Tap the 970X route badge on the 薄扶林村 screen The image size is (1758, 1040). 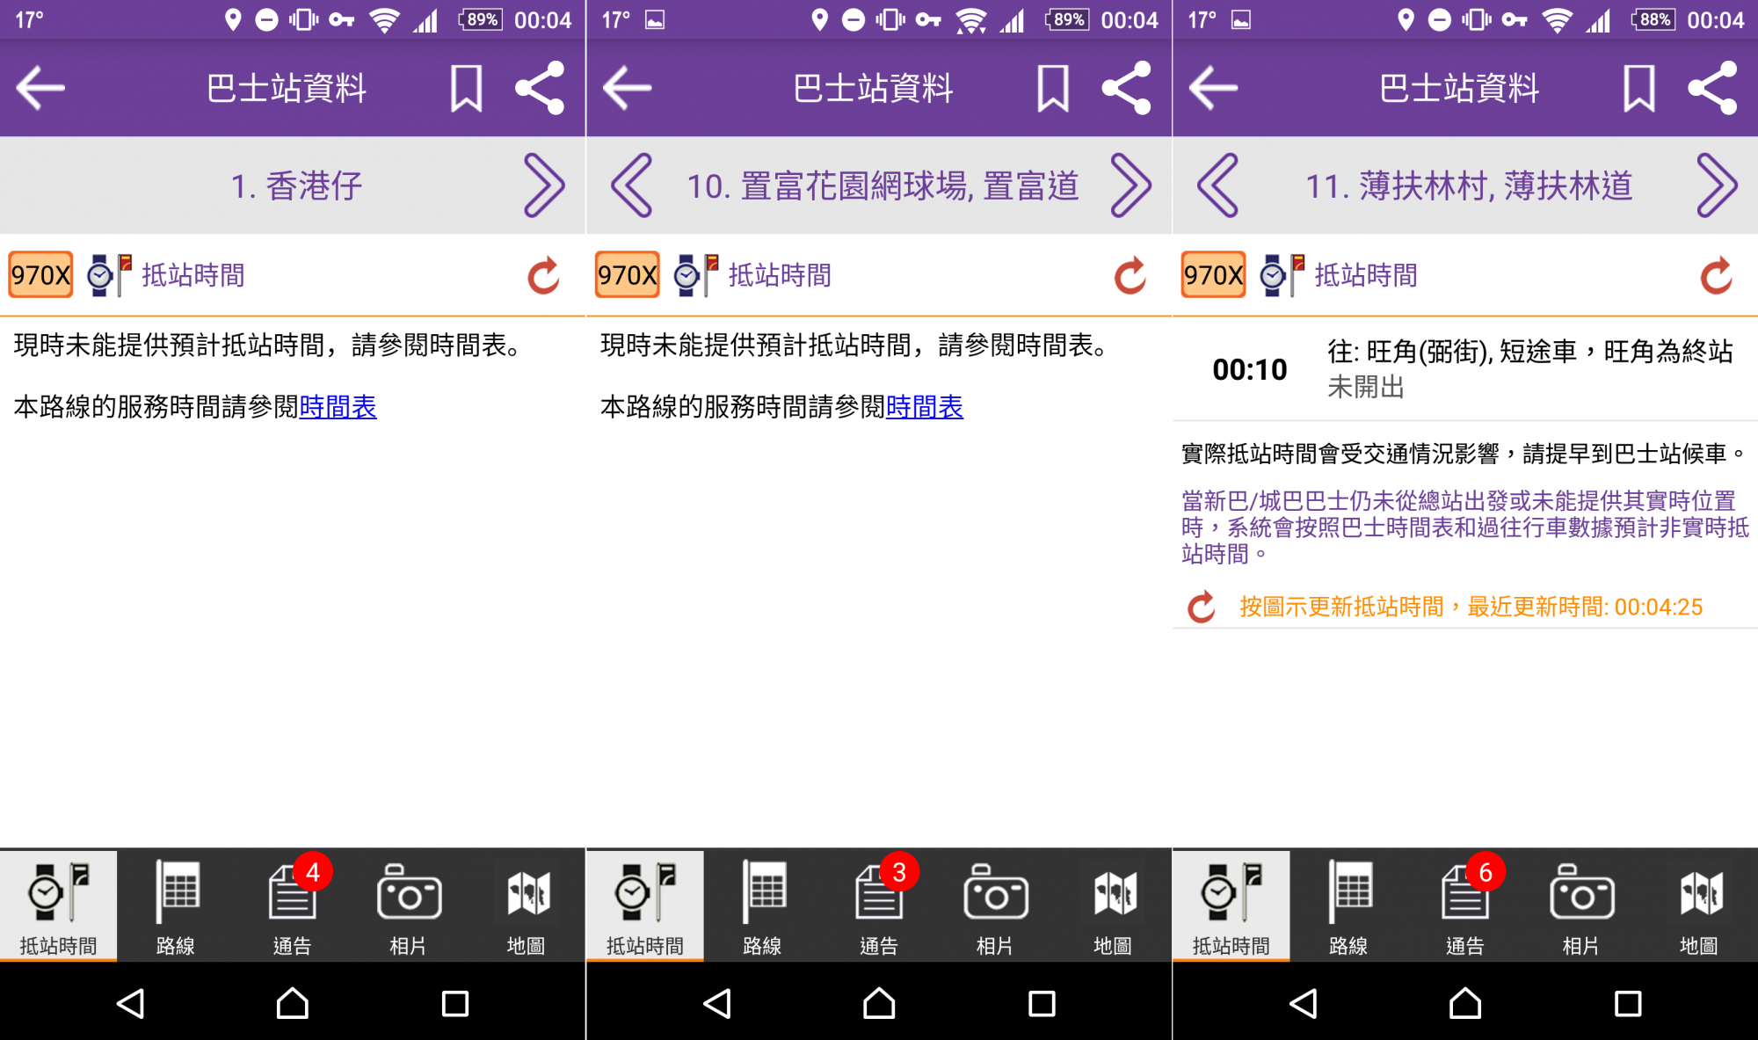tap(1213, 275)
